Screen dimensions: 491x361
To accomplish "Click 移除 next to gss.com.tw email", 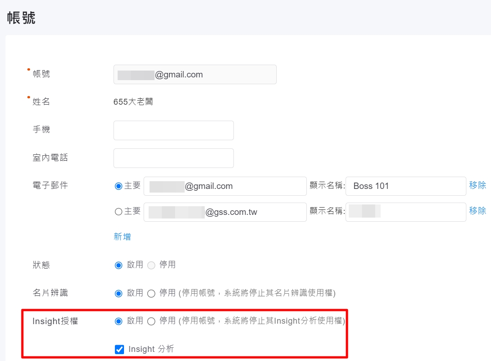I will click(x=477, y=211).
